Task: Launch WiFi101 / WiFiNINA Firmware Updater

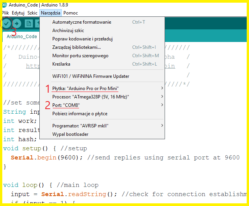Action: click(x=102, y=76)
